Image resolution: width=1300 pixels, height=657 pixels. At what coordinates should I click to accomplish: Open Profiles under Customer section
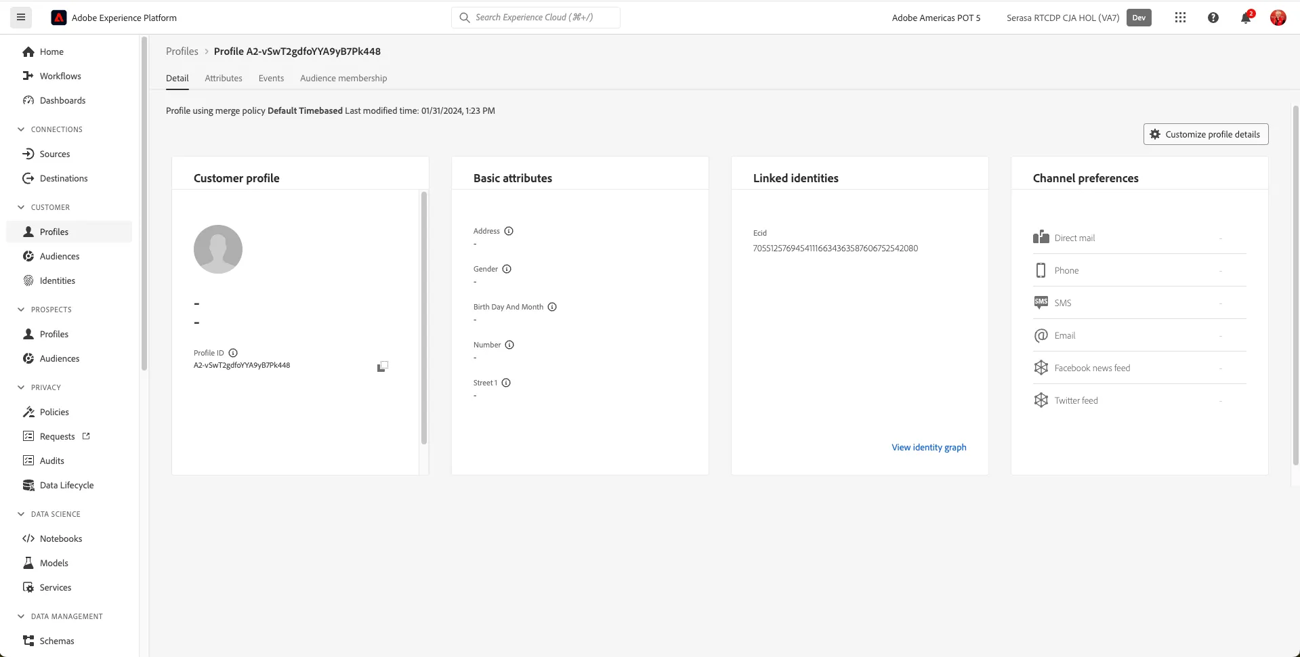point(69,232)
